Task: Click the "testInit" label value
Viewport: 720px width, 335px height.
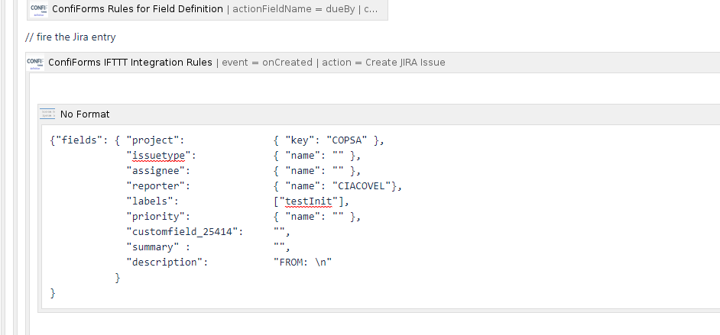Action: (309, 201)
